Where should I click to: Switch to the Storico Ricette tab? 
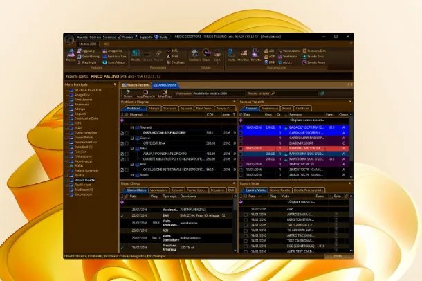tap(279, 190)
